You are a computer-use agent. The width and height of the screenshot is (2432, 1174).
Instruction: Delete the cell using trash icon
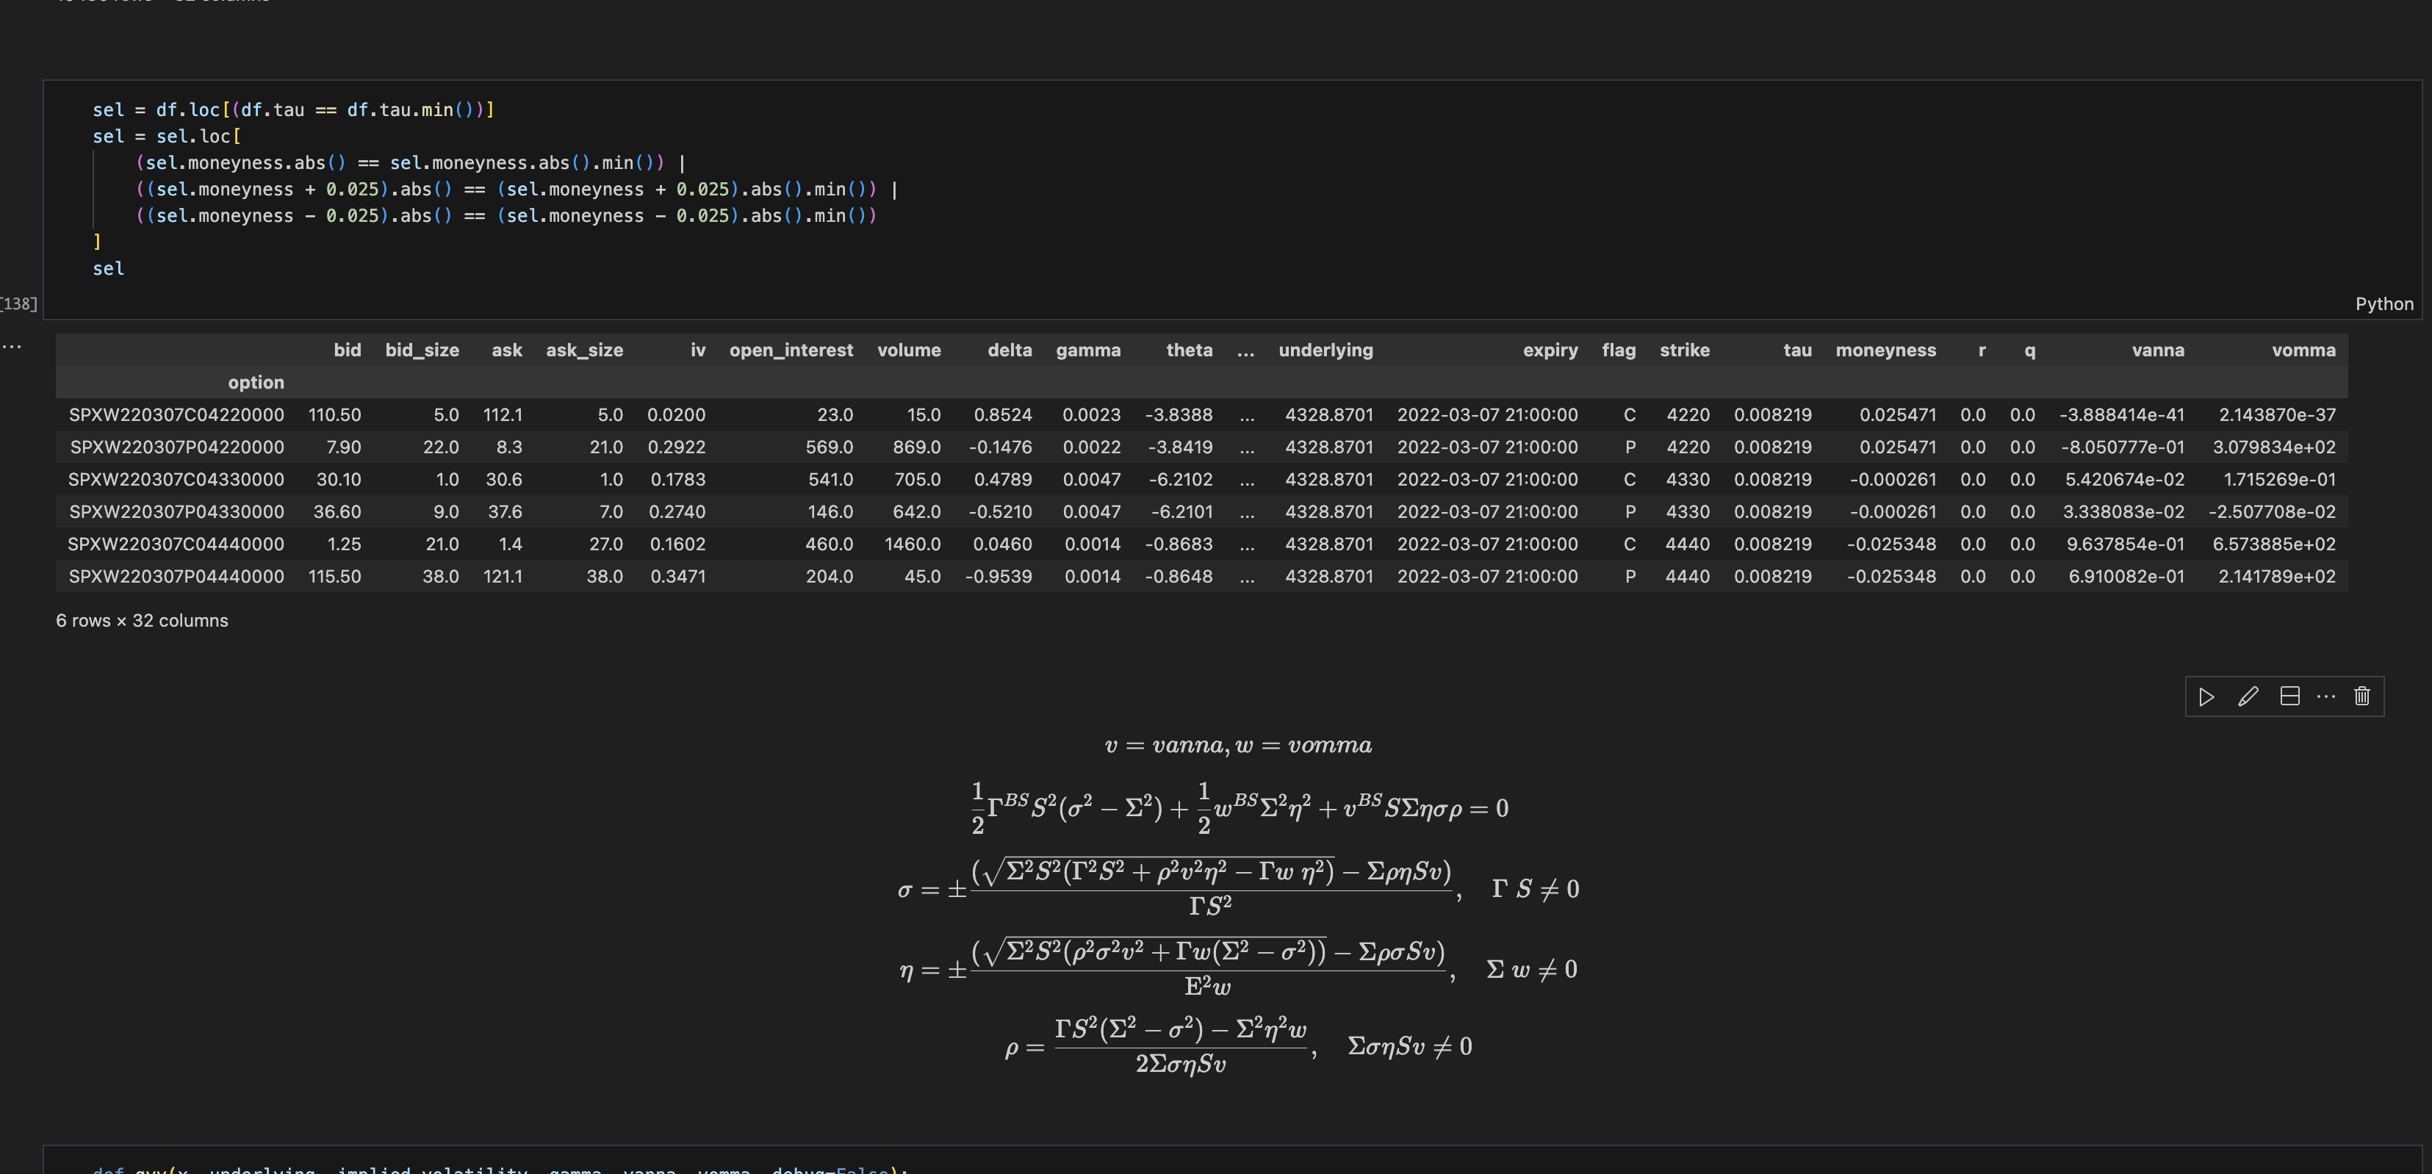coord(2362,696)
